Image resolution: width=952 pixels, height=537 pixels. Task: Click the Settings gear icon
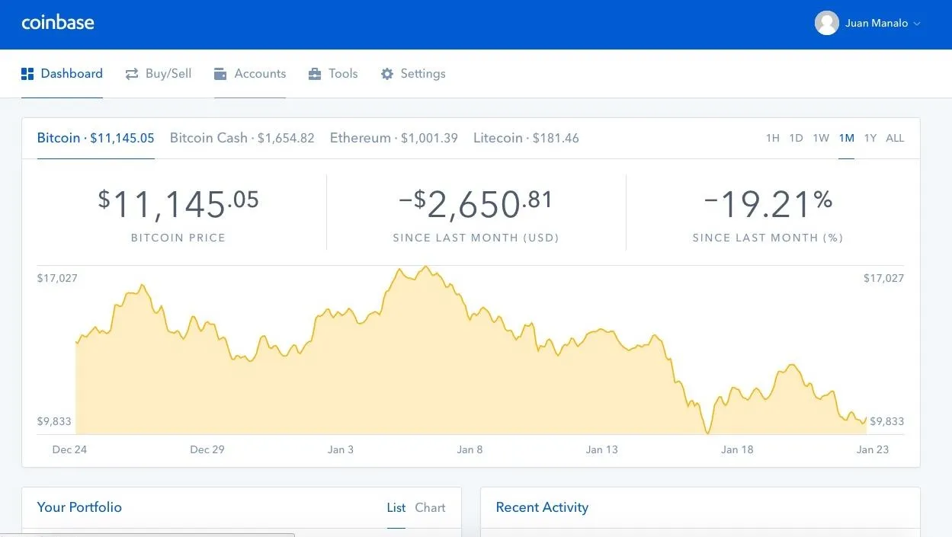tap(387, 74)
